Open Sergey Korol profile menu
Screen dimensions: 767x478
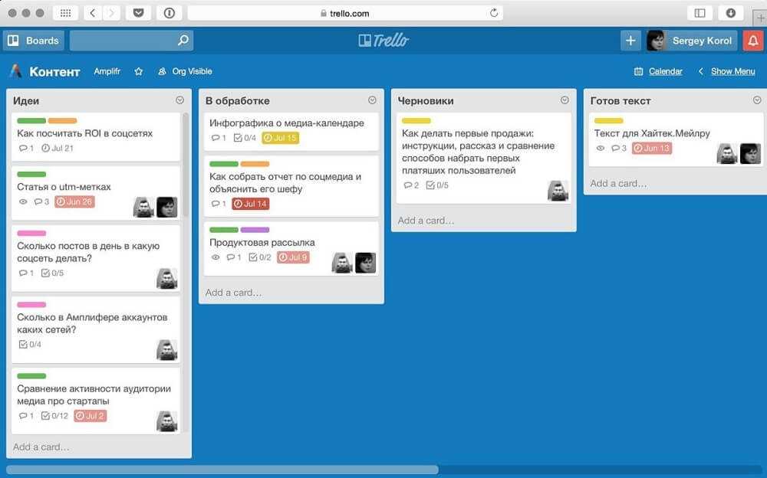(691, 41)
